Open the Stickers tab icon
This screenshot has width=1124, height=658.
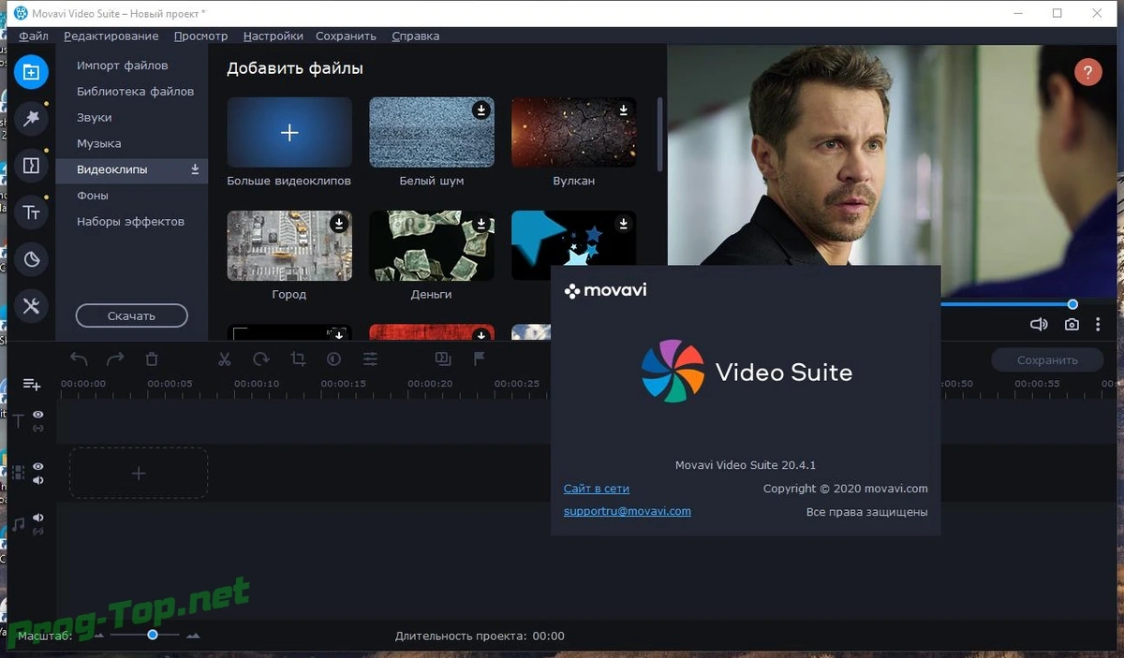31,259
